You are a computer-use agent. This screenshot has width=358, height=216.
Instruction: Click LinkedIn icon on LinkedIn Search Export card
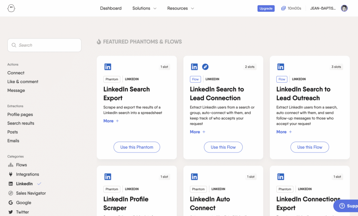coord(108,67)
